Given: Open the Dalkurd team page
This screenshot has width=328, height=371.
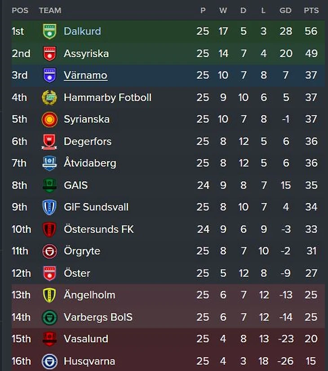Looking at the screenshot, I should 82,31.
